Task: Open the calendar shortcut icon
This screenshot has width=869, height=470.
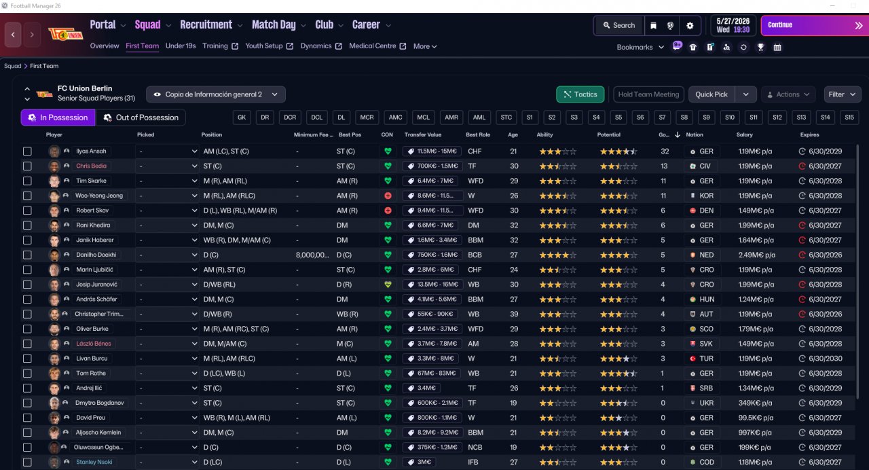Action: 777,48
